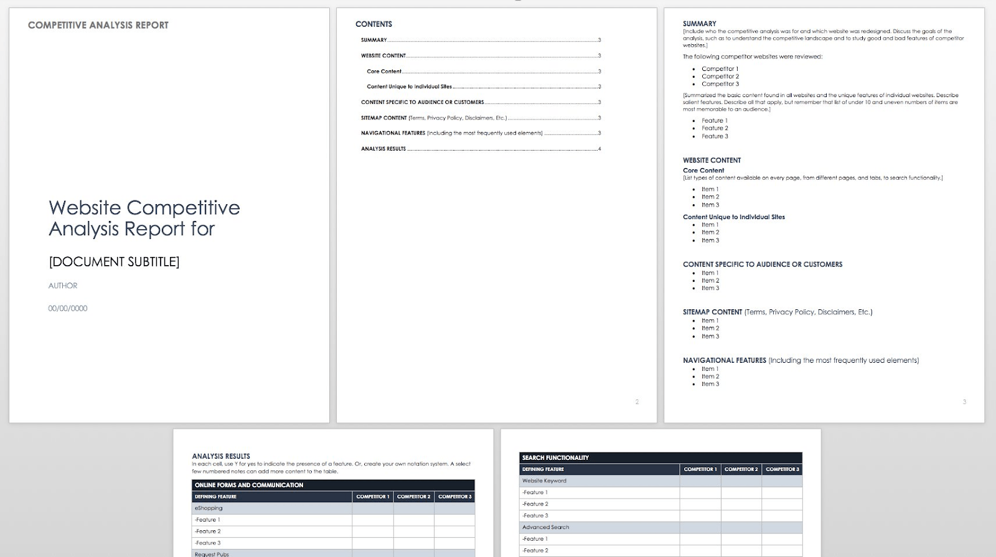Click 'COMPETITOR 1' column in Search Functionality table
Image resolution: width=996 pixels, height=557 pixels.
700,469
